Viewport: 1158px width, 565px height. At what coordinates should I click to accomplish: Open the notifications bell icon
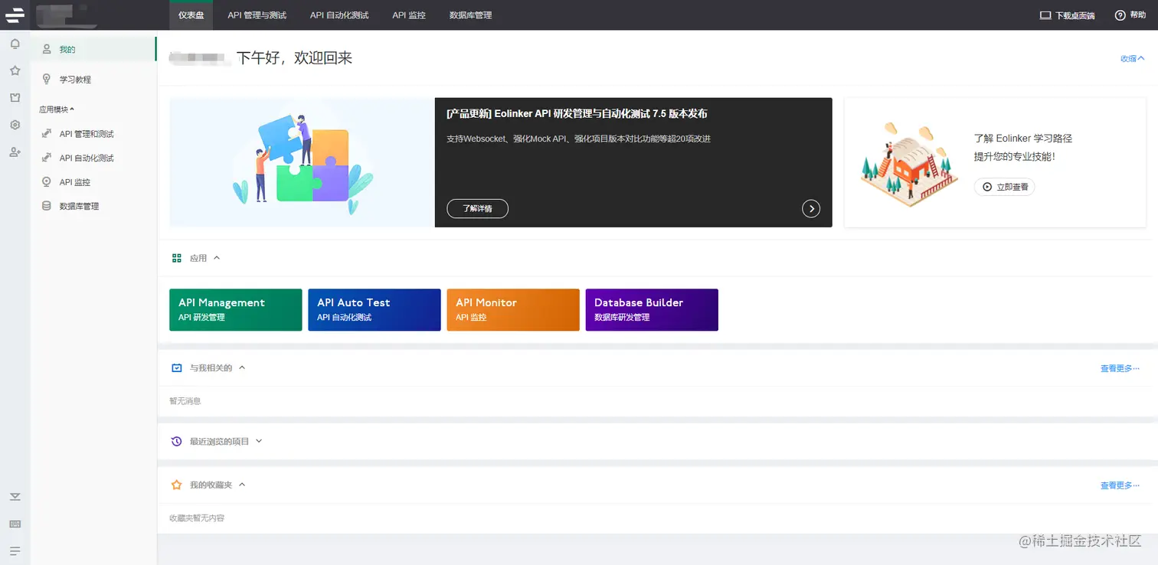tap(15, 44)
